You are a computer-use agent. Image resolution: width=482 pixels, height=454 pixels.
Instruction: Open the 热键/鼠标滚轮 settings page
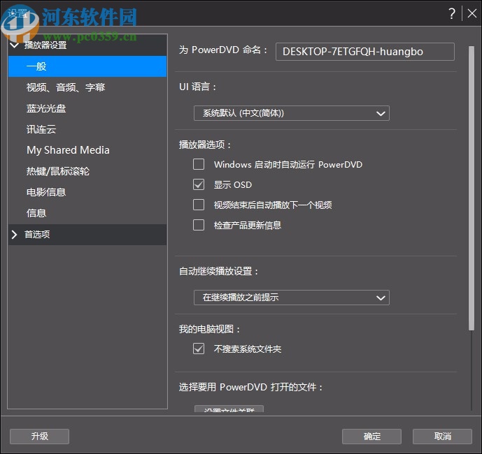(87, 171)
